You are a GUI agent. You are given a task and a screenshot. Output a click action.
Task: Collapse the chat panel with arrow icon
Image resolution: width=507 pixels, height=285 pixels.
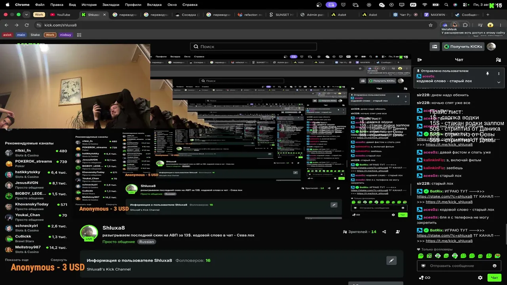tap(419, 60)
